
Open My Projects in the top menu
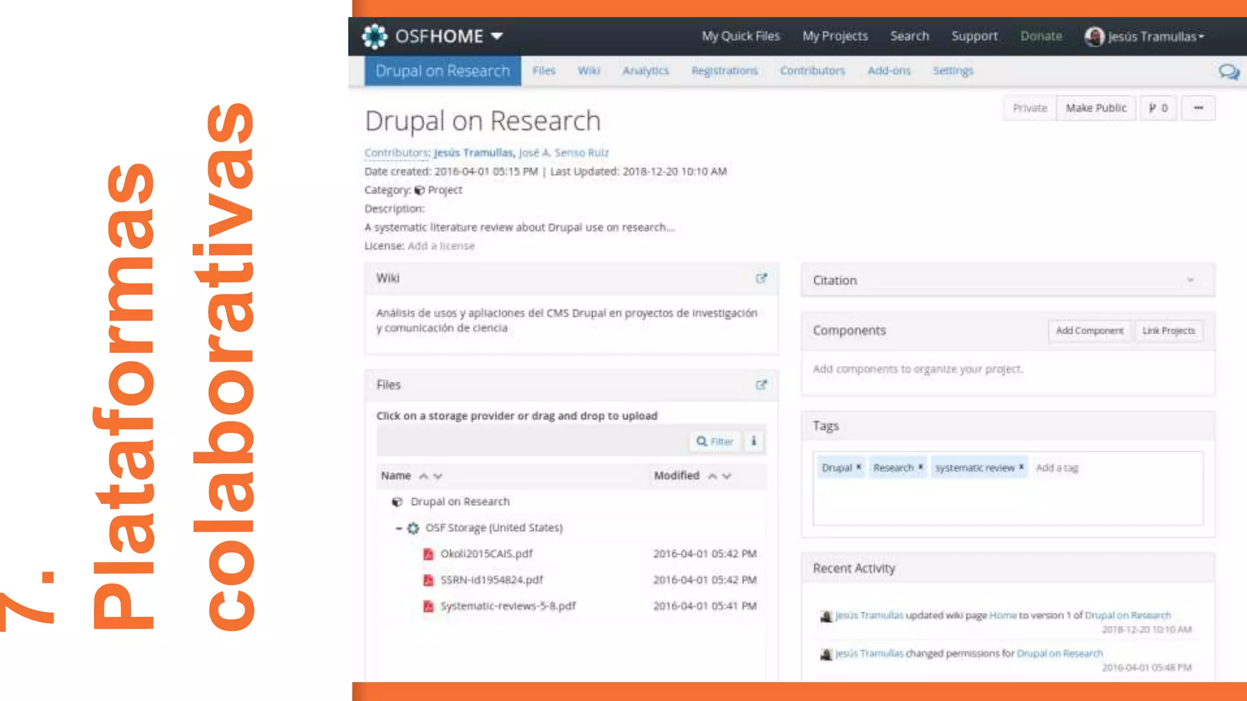pos(835,37)
